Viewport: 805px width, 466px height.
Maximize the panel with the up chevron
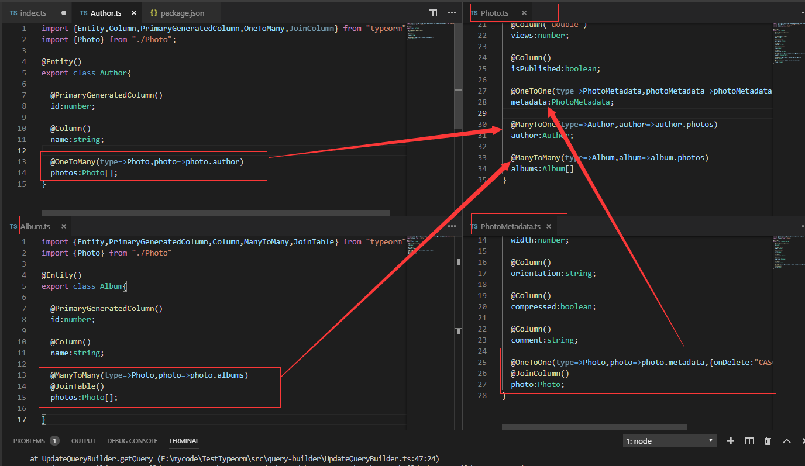pos(787,441)
